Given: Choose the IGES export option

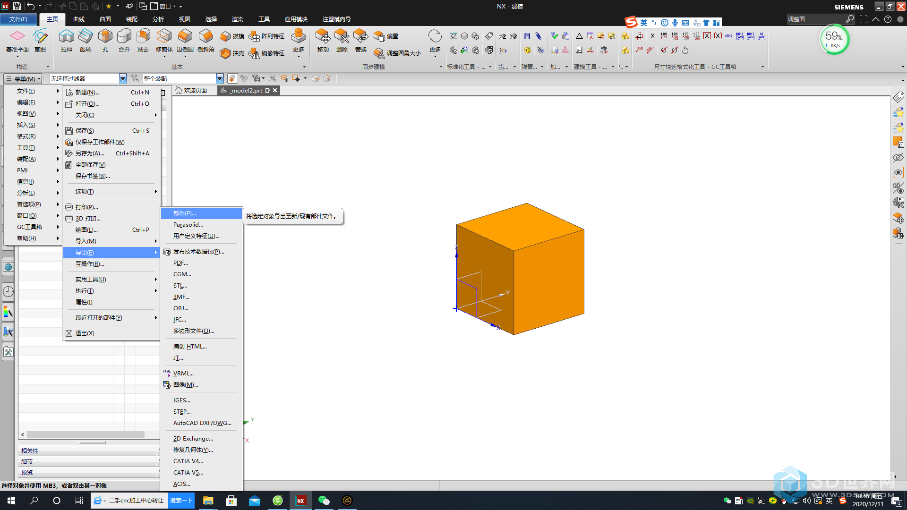Looking at the screenshot, I should click(x=202, y=400).
